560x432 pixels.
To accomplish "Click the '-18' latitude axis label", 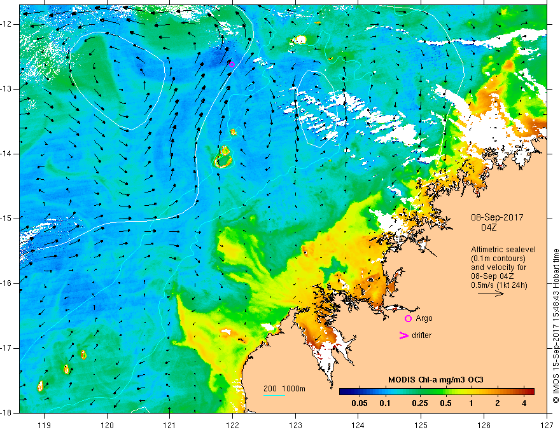I will (7, 413).
